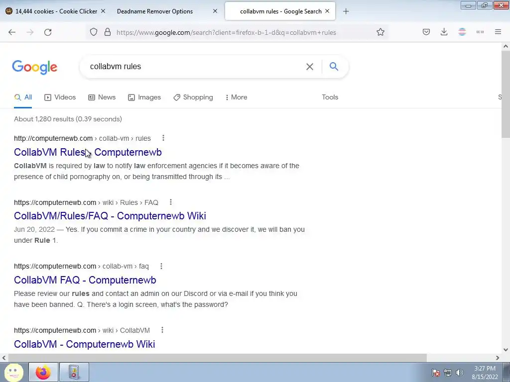Image resolution: width=510 pixels, height=382 pixels.
Task: Select the All results tab
Action: (x=23, y=97)
